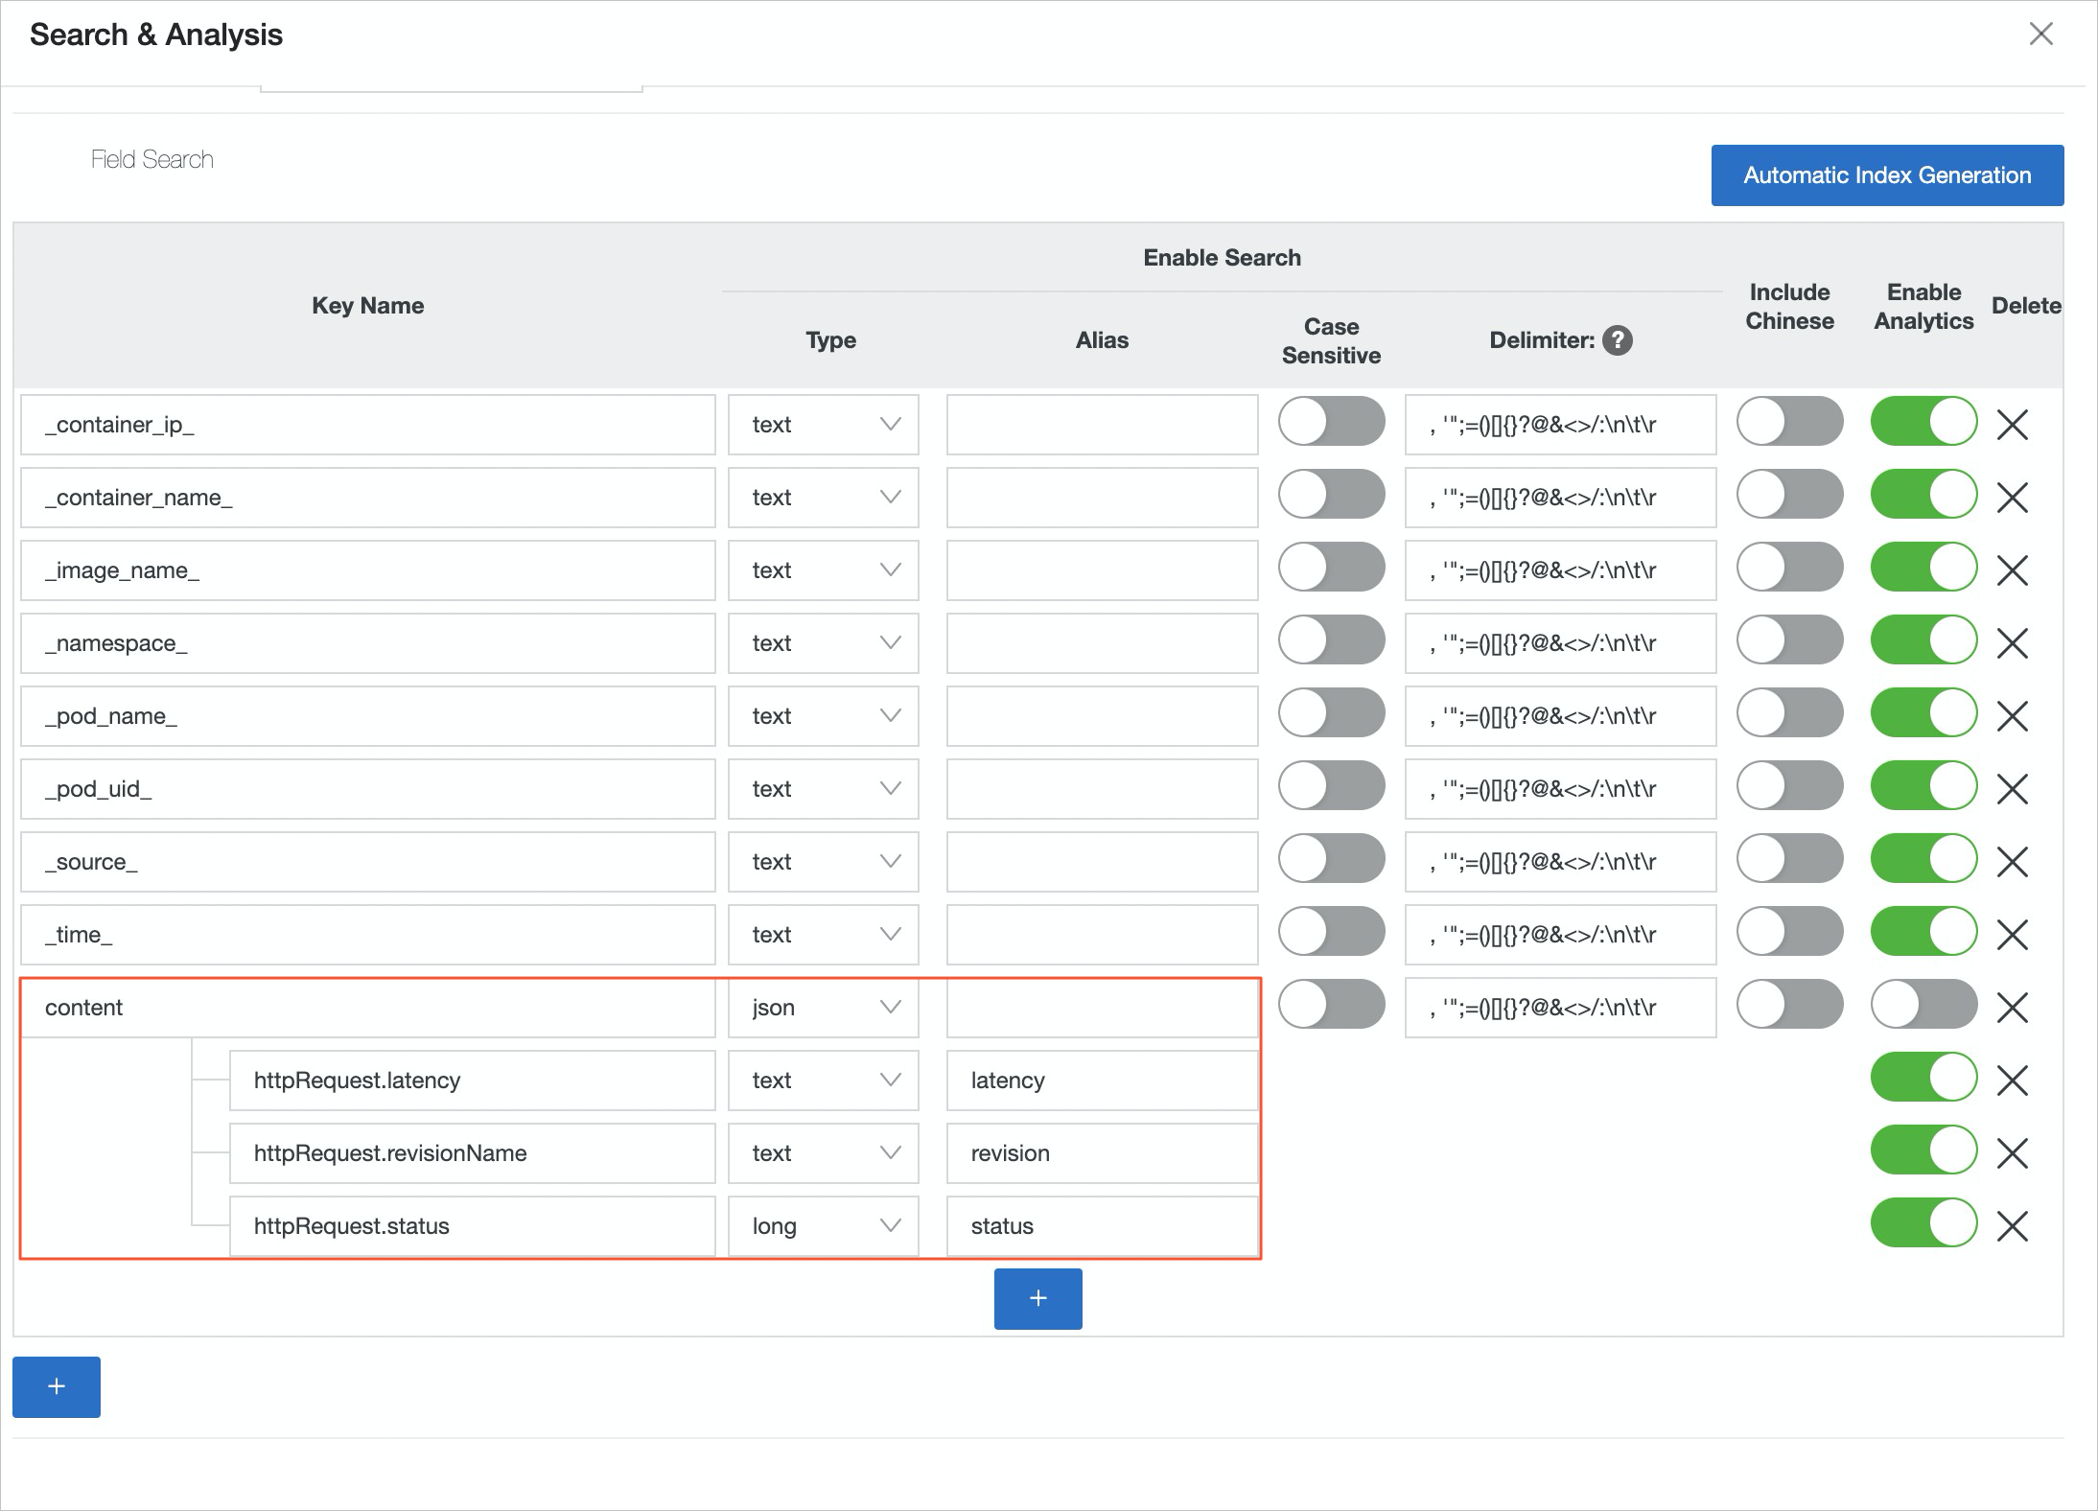Viewport: 2098px width, 1511px height.
Task: Close the Search & Analysis dialog
Action: point(2040,34)
